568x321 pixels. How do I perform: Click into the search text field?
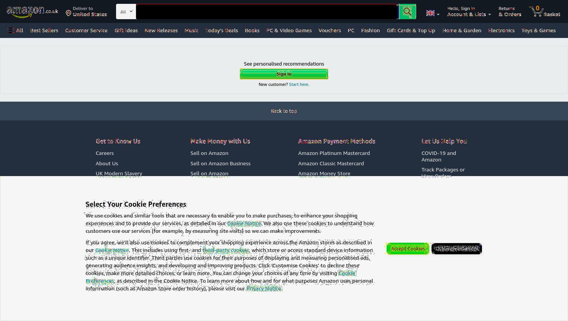tap(267, 12)
